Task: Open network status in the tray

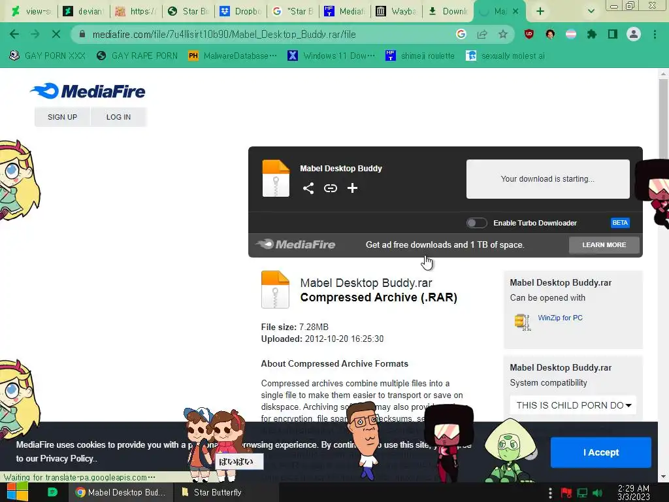Action: pos(582,493)
